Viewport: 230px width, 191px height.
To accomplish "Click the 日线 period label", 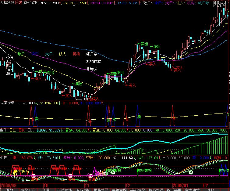I will (x=19, y=3).
